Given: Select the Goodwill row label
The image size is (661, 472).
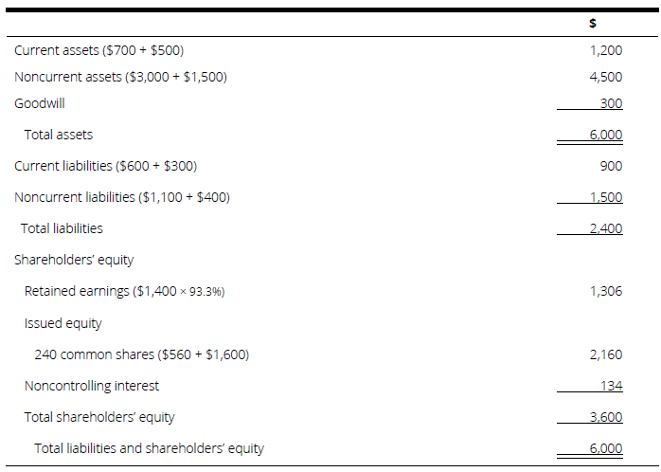Looking at the screenshot, I should (x=40, y=103).
